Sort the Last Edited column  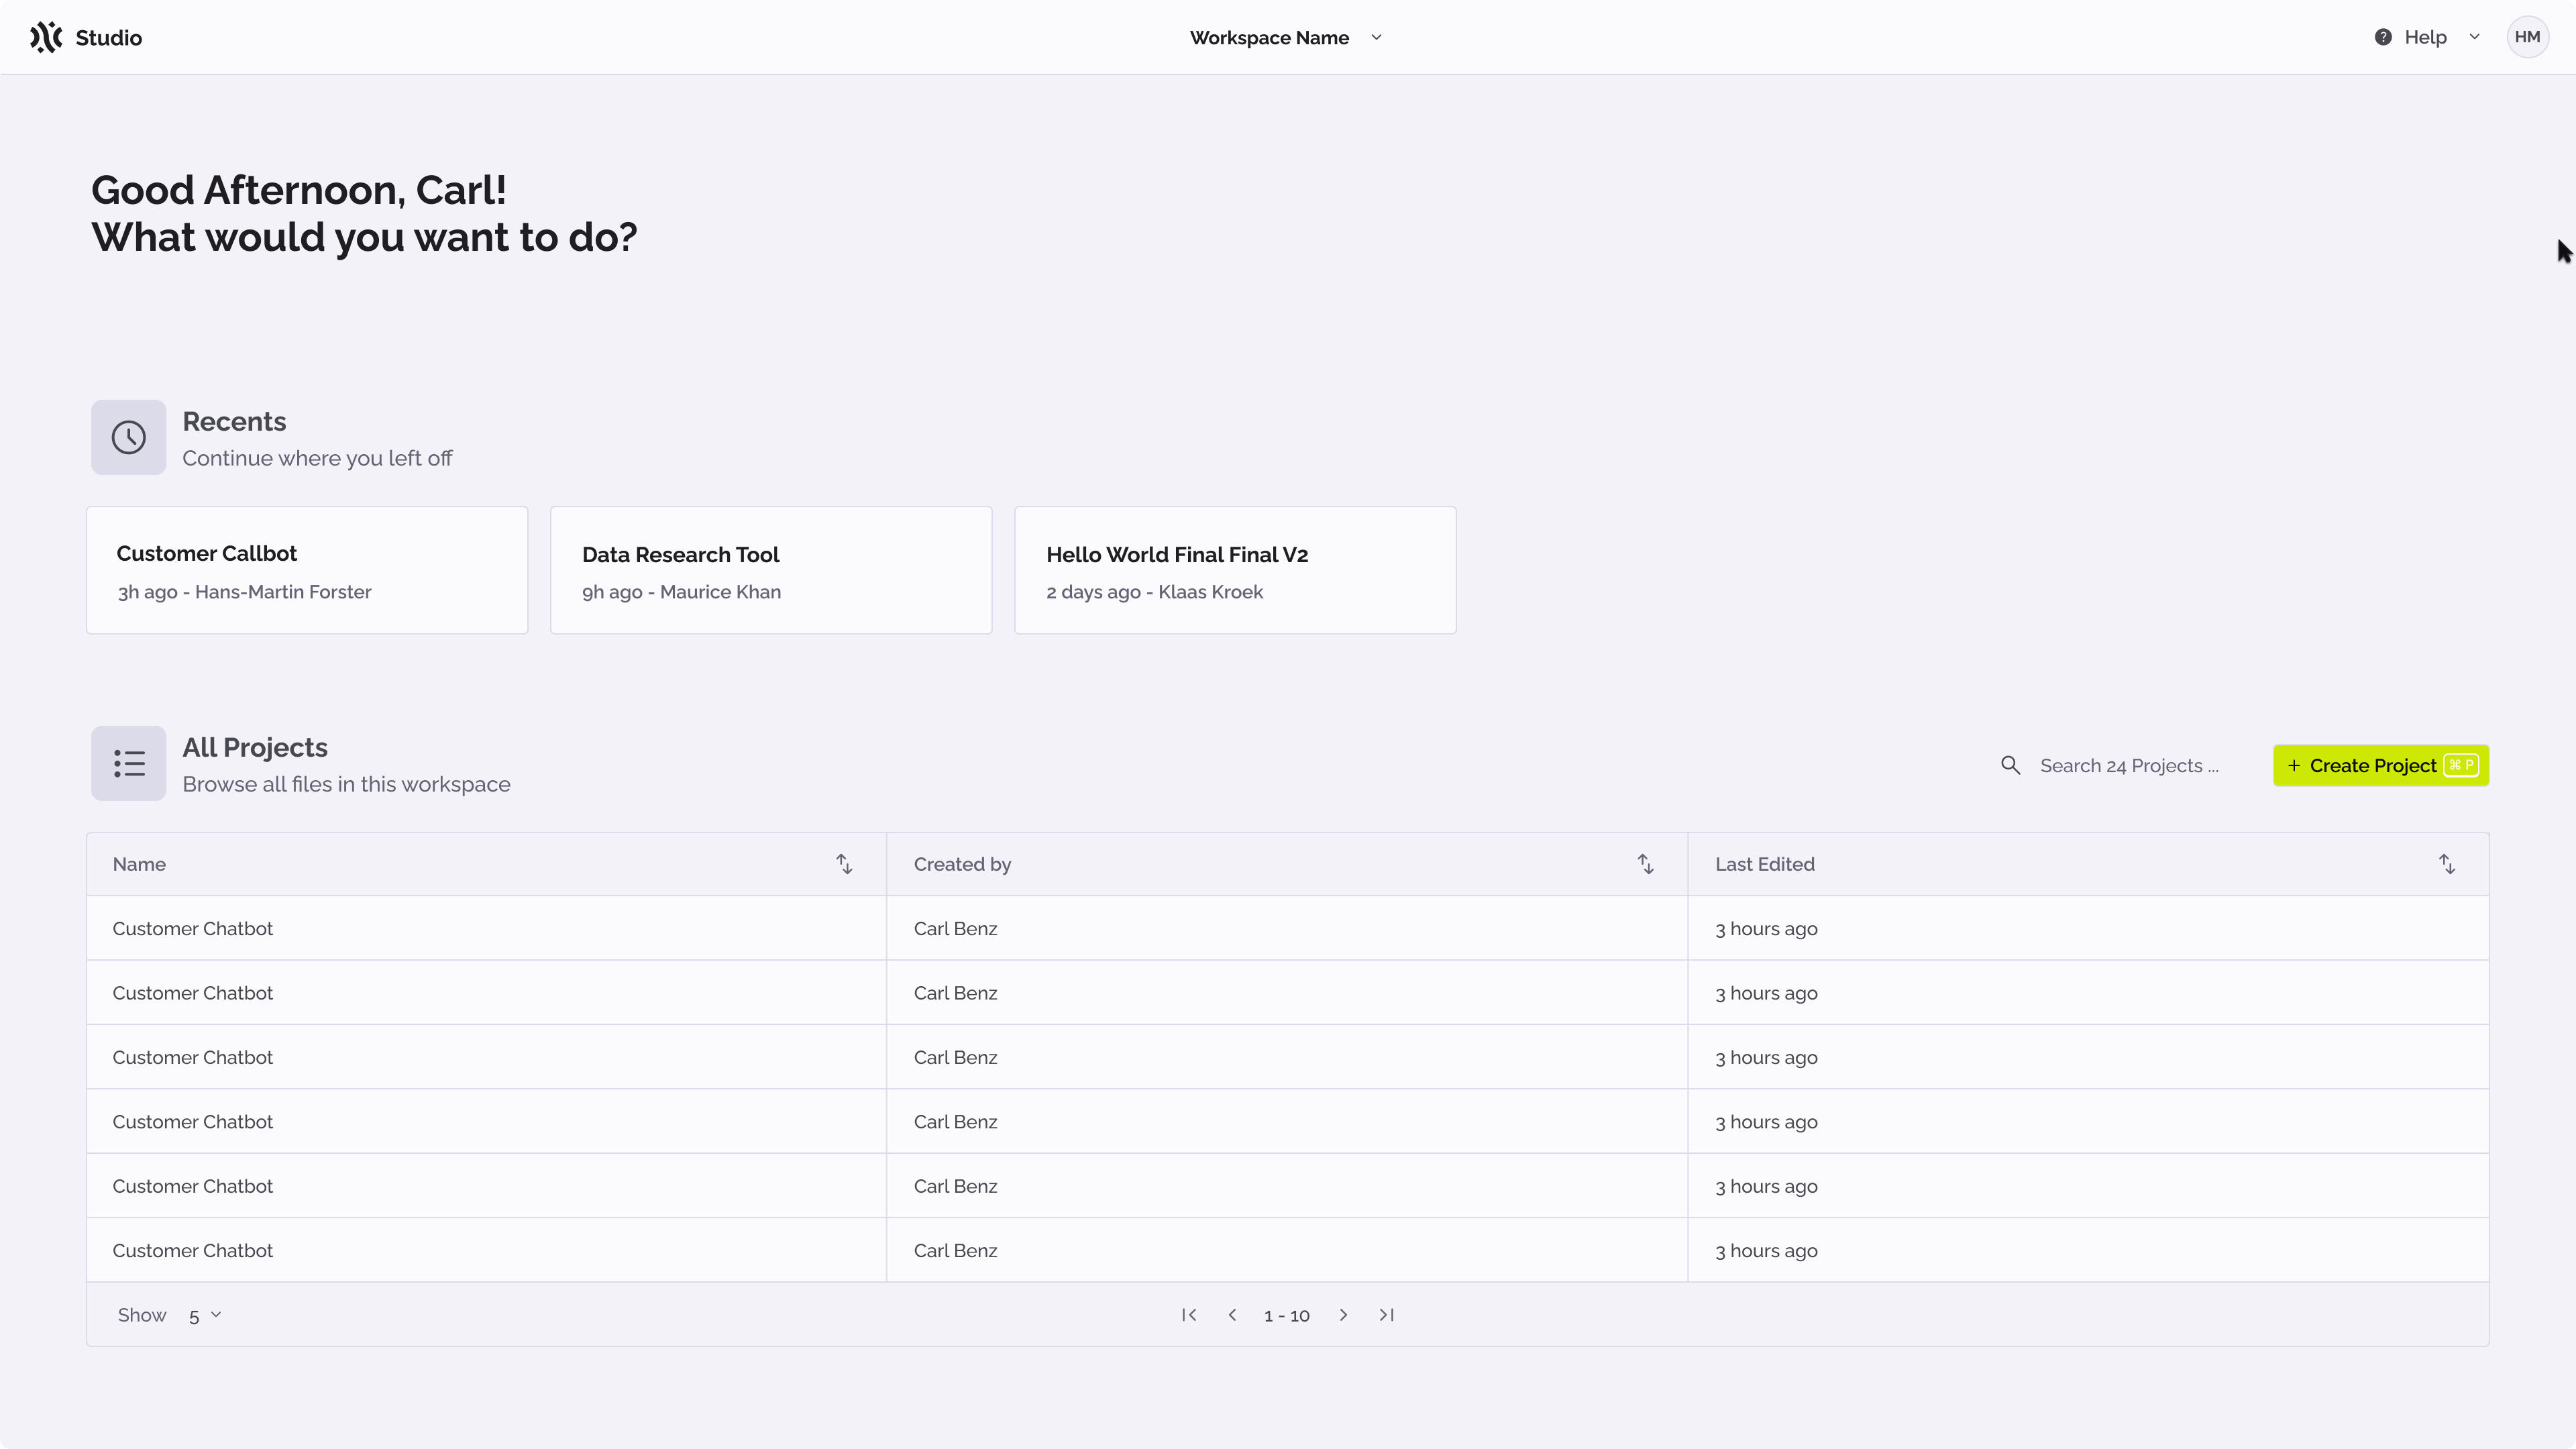2446,863
